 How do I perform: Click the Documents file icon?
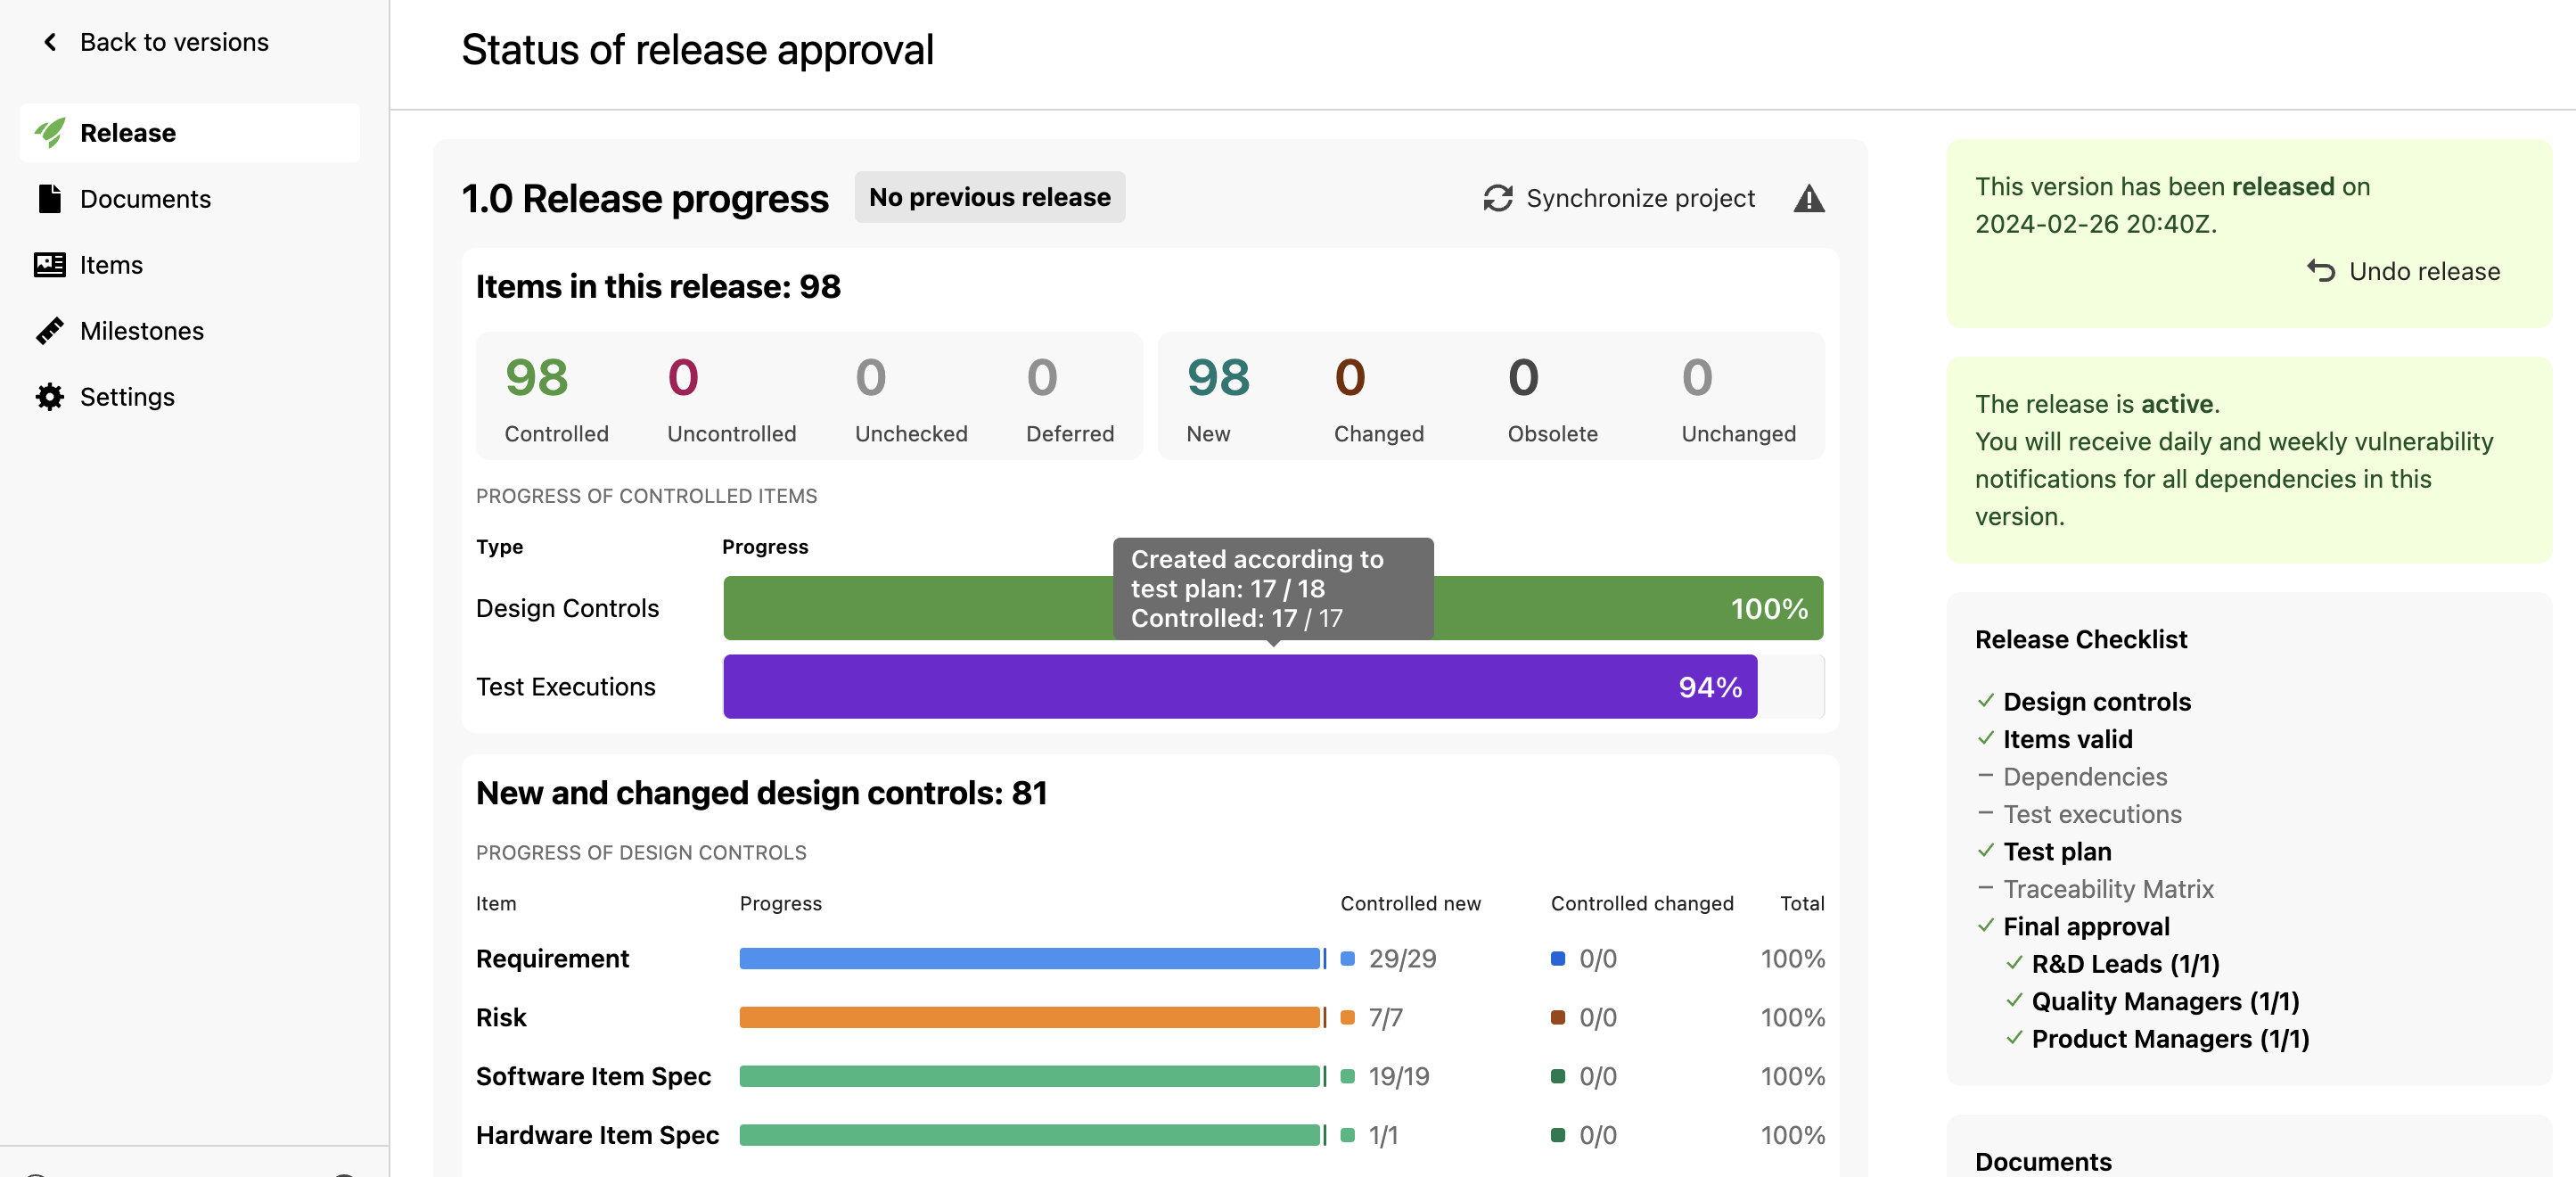50,199
